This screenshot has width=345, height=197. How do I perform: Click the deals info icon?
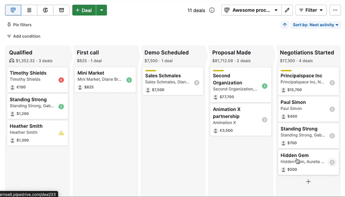[x=212, y=10]
